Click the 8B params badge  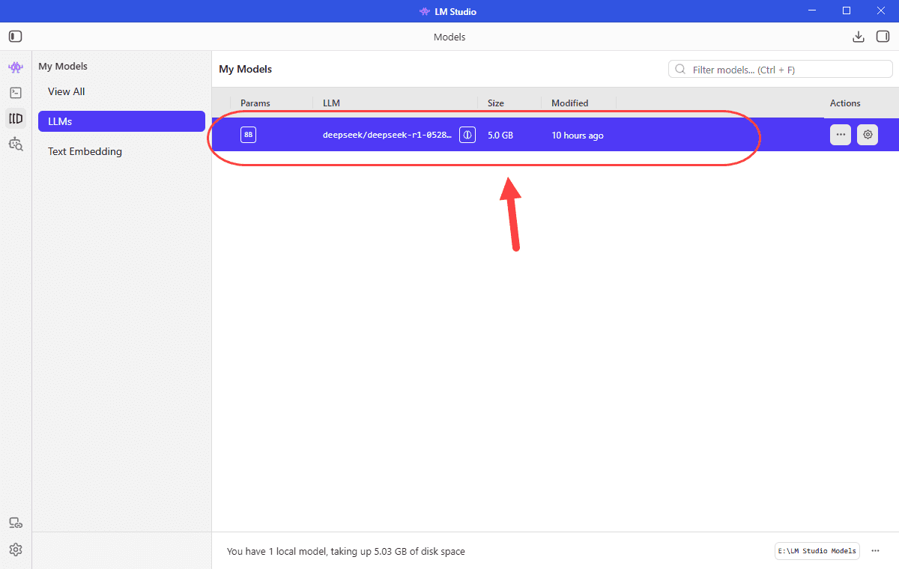pos(248,135)
